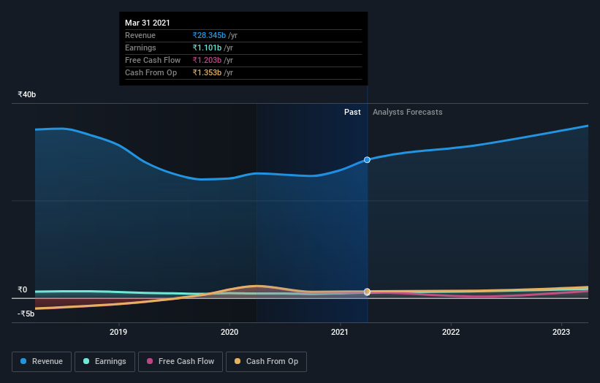This screenshot has height=383, width=600.
Task: Click the Earnings row label in tooltip
Action: [x=140, y=48]
